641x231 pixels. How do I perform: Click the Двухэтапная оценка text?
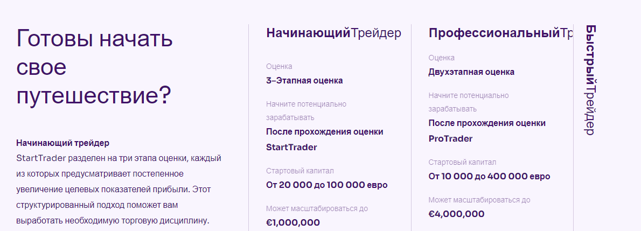click(471, 72)
